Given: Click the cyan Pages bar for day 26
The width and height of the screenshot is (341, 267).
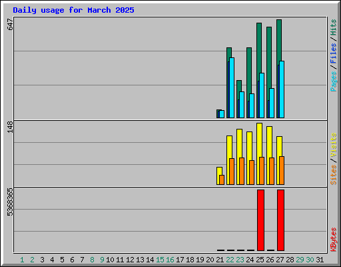Looking at the screenshot, I should [x=272, y=103].
